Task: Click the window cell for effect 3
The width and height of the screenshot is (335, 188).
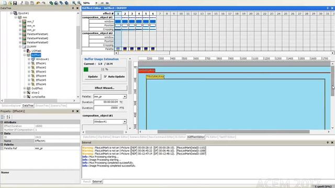Action: point(132,21)
